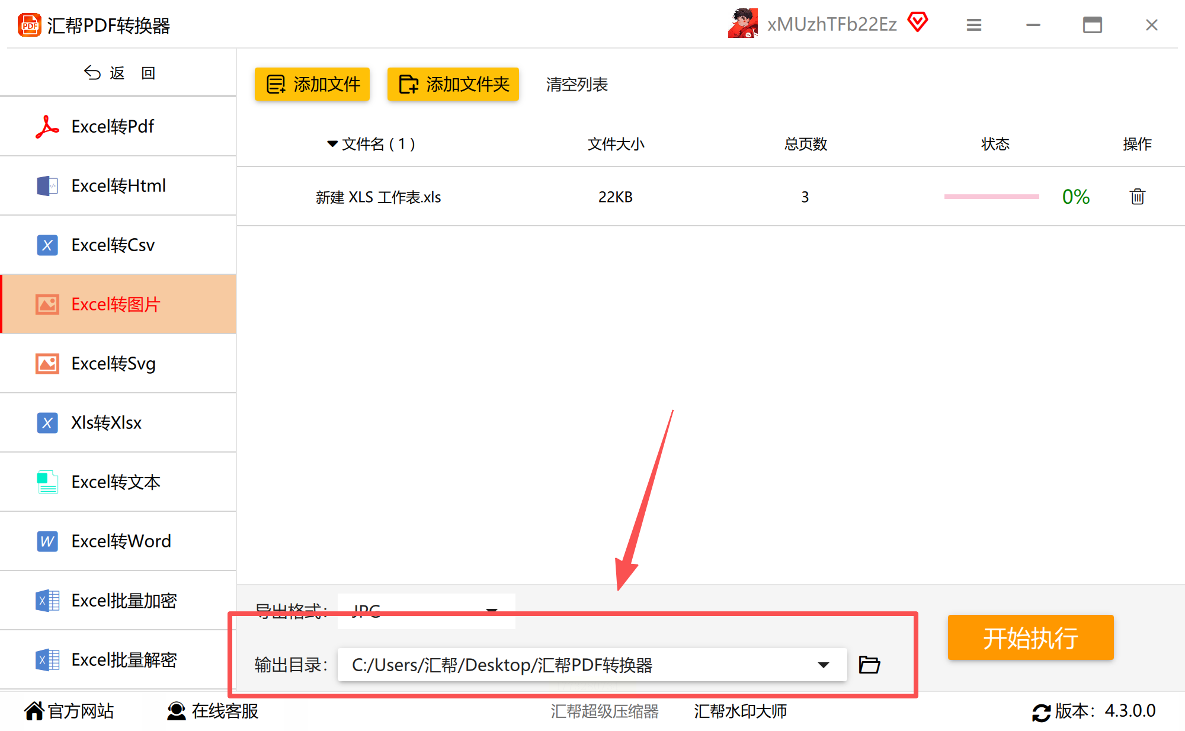Choose Excel转Word in sidebar
The height and width of the screenshot is (731, 1185).
(121, 541)
